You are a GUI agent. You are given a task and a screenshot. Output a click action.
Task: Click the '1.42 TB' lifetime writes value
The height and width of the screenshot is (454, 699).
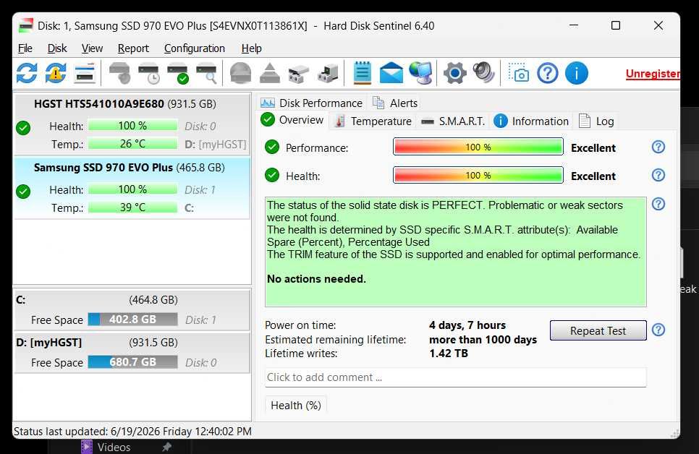449,354
